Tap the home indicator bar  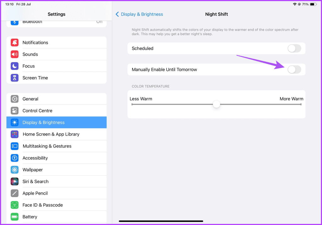(161, 221)
